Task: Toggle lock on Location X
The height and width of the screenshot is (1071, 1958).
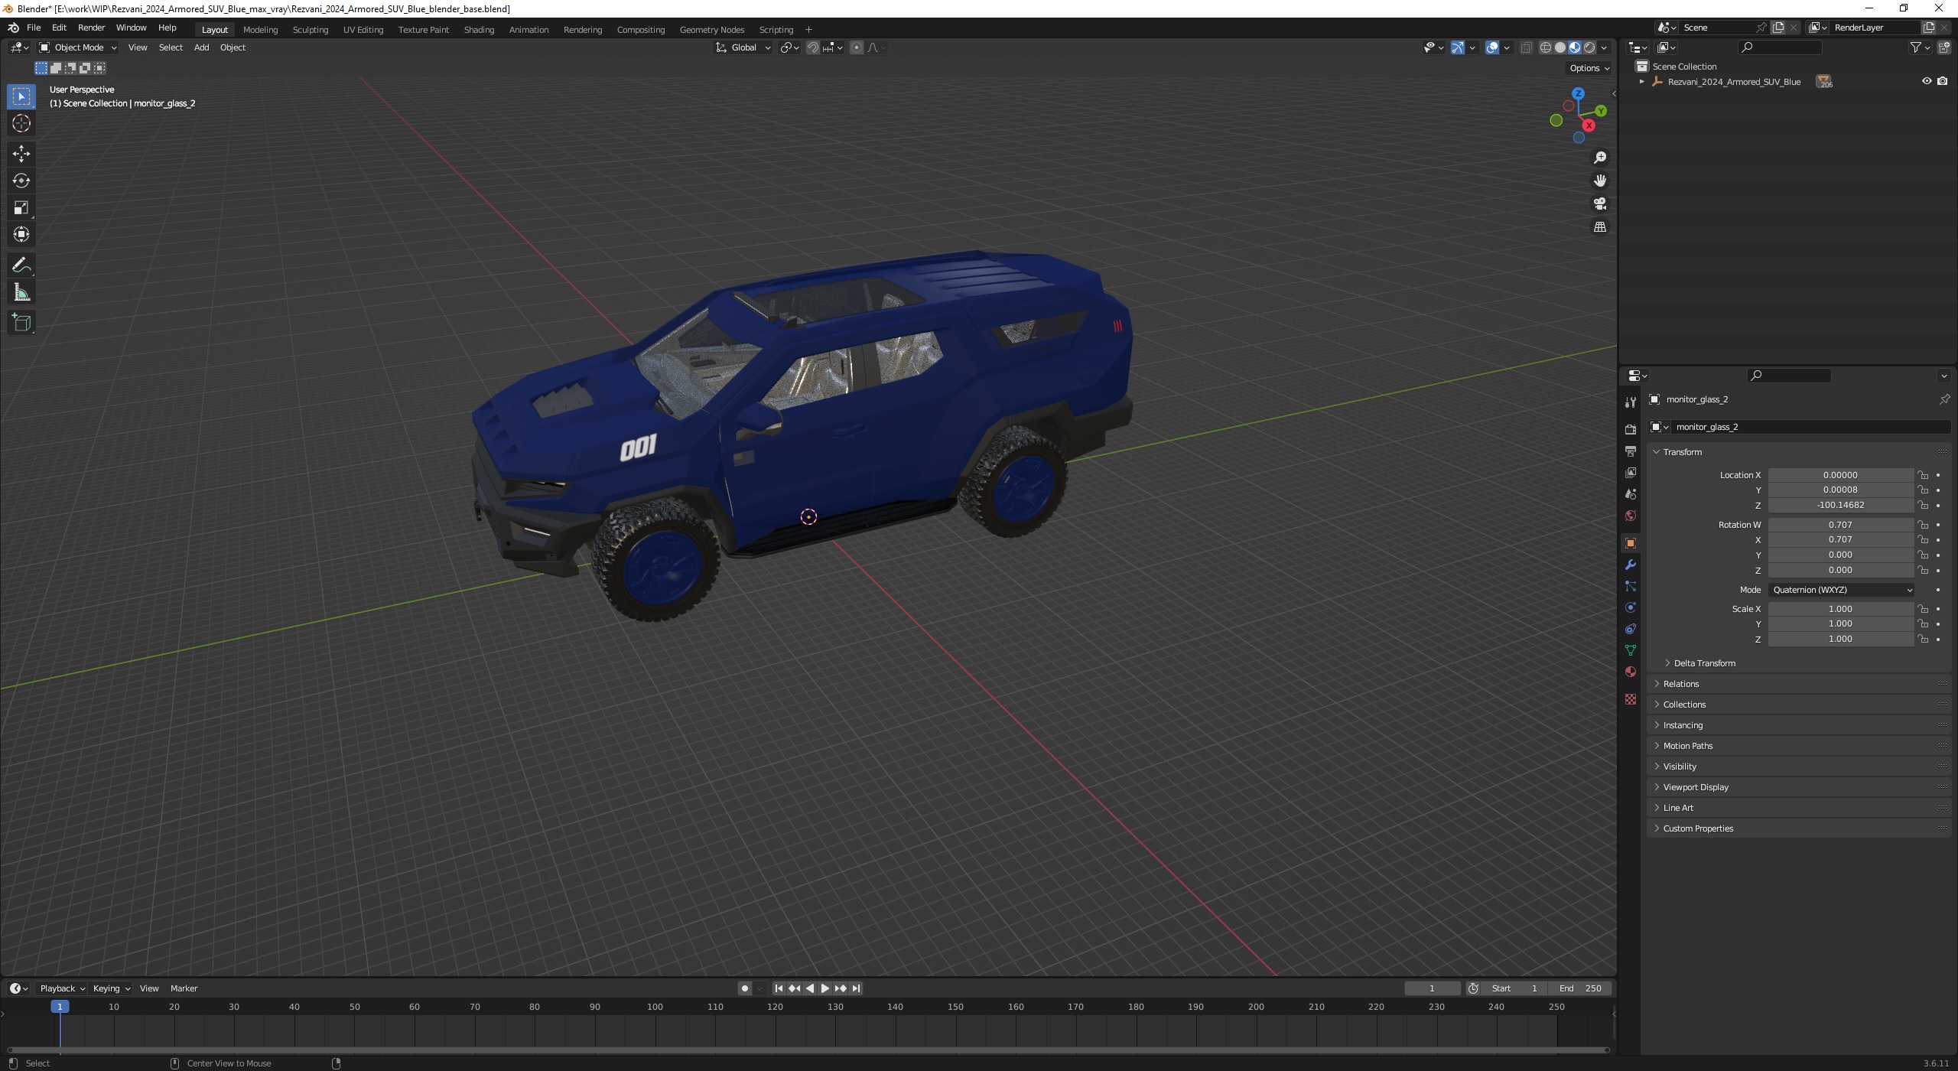Action: [1923, 475]
